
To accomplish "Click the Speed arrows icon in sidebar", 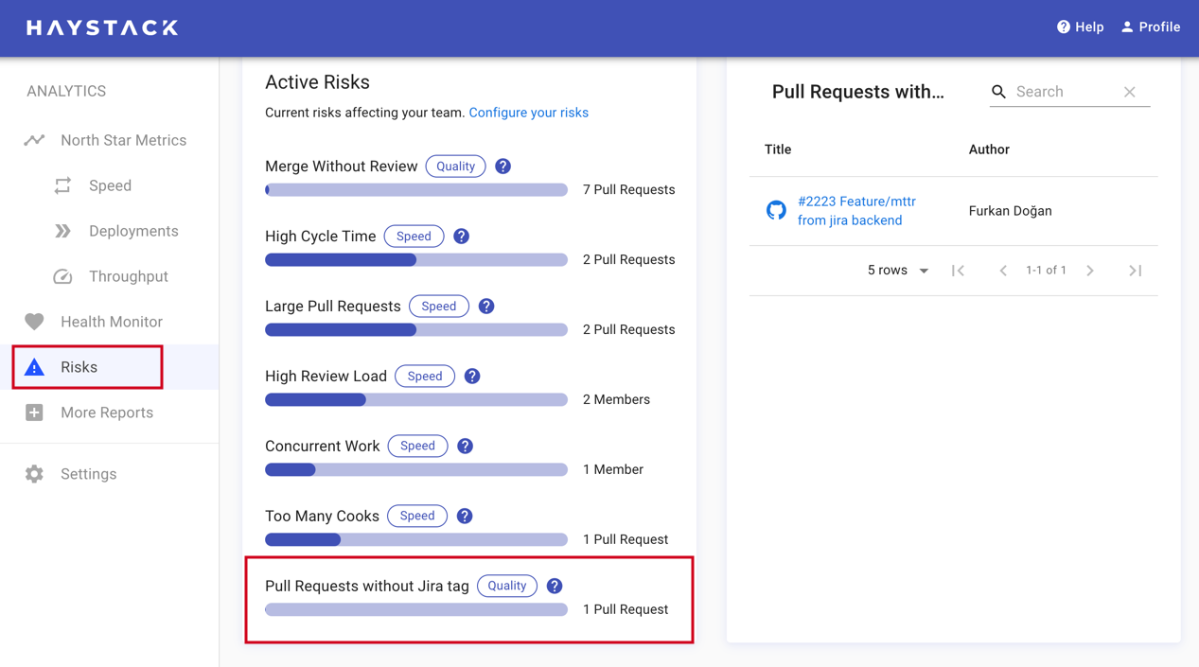I will point(62,185).
